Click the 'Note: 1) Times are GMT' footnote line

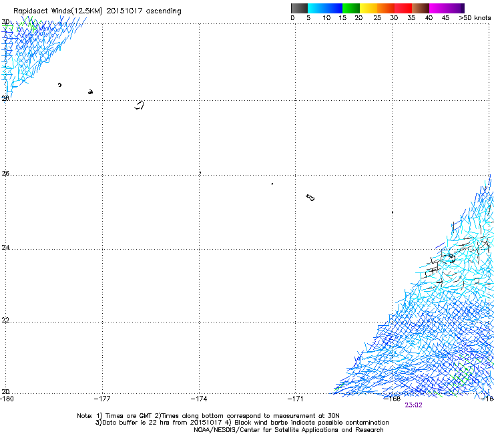[208, 416]
